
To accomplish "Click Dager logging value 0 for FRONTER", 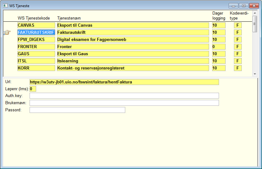I will (x=219, y=47).
